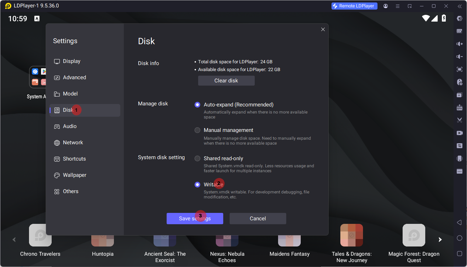Open the synchronizer arrows icon

click(x=460, y=146)
